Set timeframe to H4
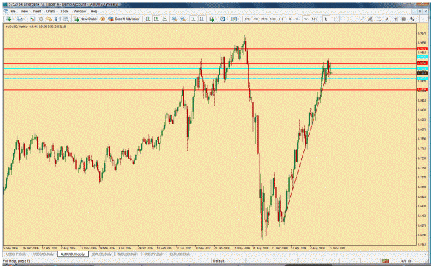This screenshot has width=431, height=266. [x=289, y=19]
